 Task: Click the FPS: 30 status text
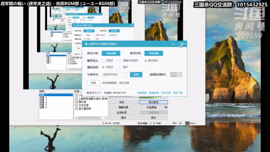(177, 123)
